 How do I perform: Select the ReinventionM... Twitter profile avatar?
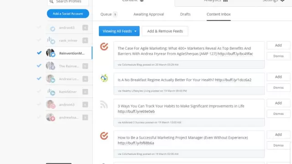(x=51, y=53)
